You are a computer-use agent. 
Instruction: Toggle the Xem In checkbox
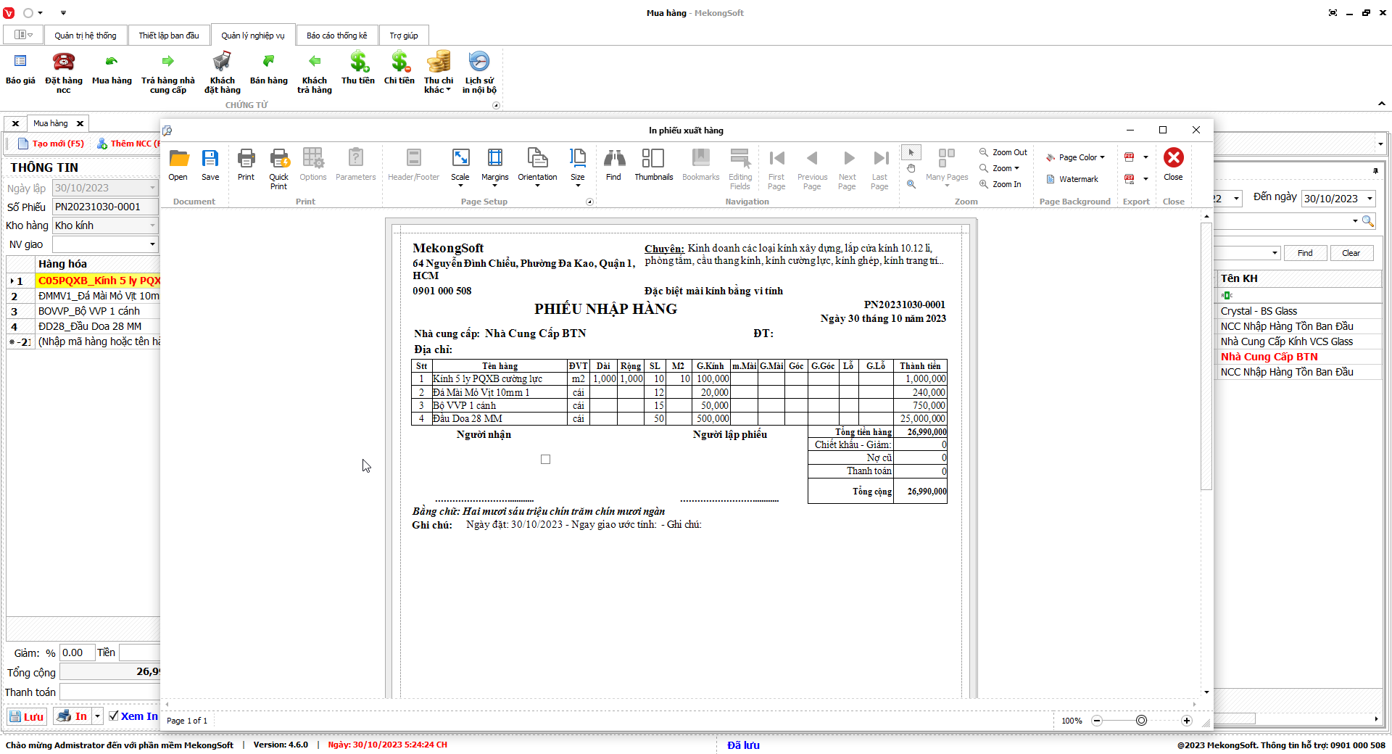114,716
